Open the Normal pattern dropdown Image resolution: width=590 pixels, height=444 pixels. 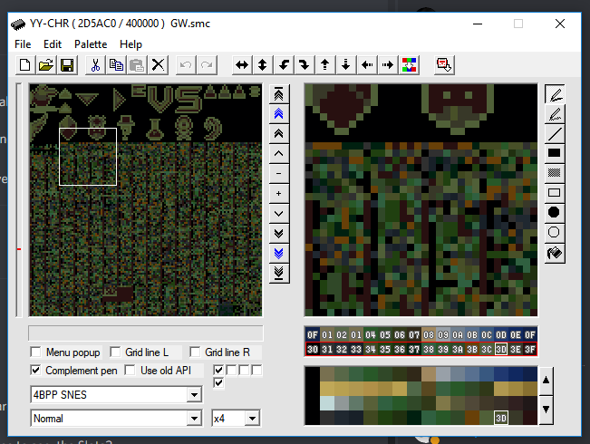(194, 419)
